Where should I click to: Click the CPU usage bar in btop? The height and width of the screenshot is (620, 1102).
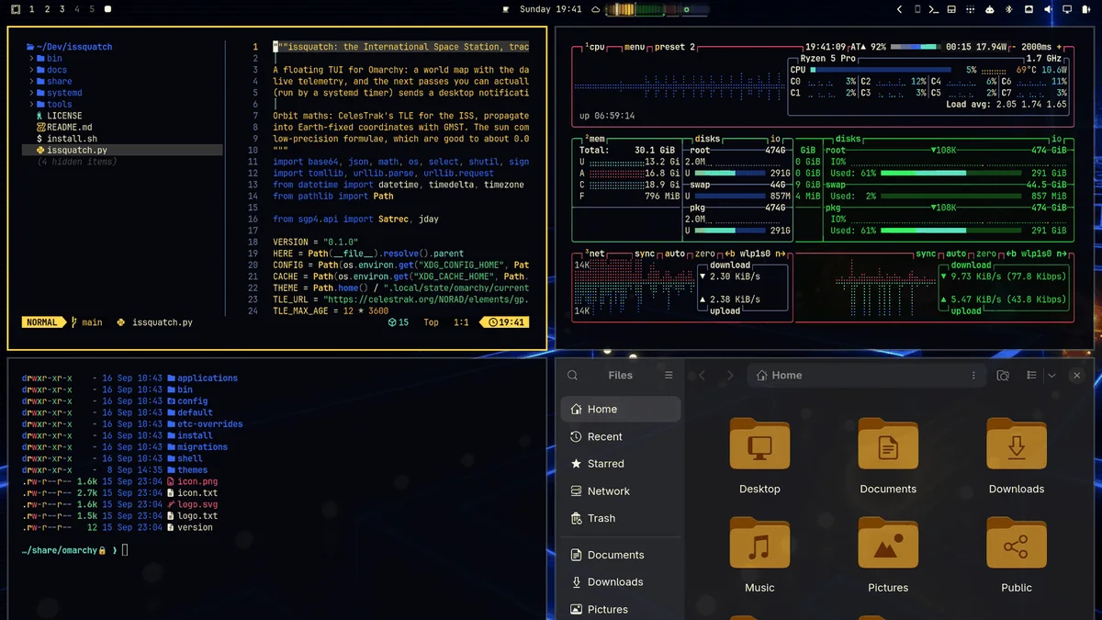883,70
